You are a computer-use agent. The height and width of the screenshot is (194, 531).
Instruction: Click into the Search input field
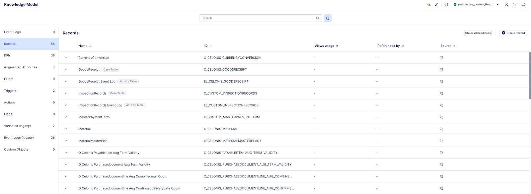258,18
